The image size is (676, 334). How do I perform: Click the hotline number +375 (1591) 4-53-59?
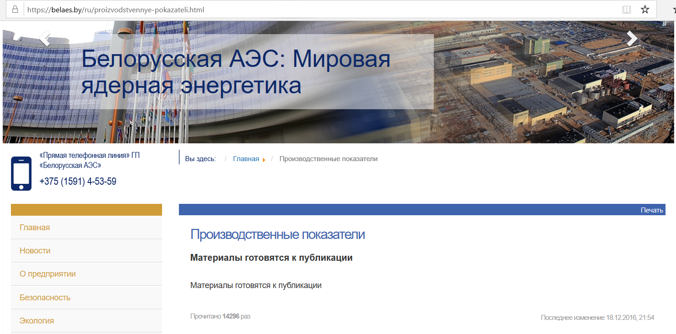[78, 182]
